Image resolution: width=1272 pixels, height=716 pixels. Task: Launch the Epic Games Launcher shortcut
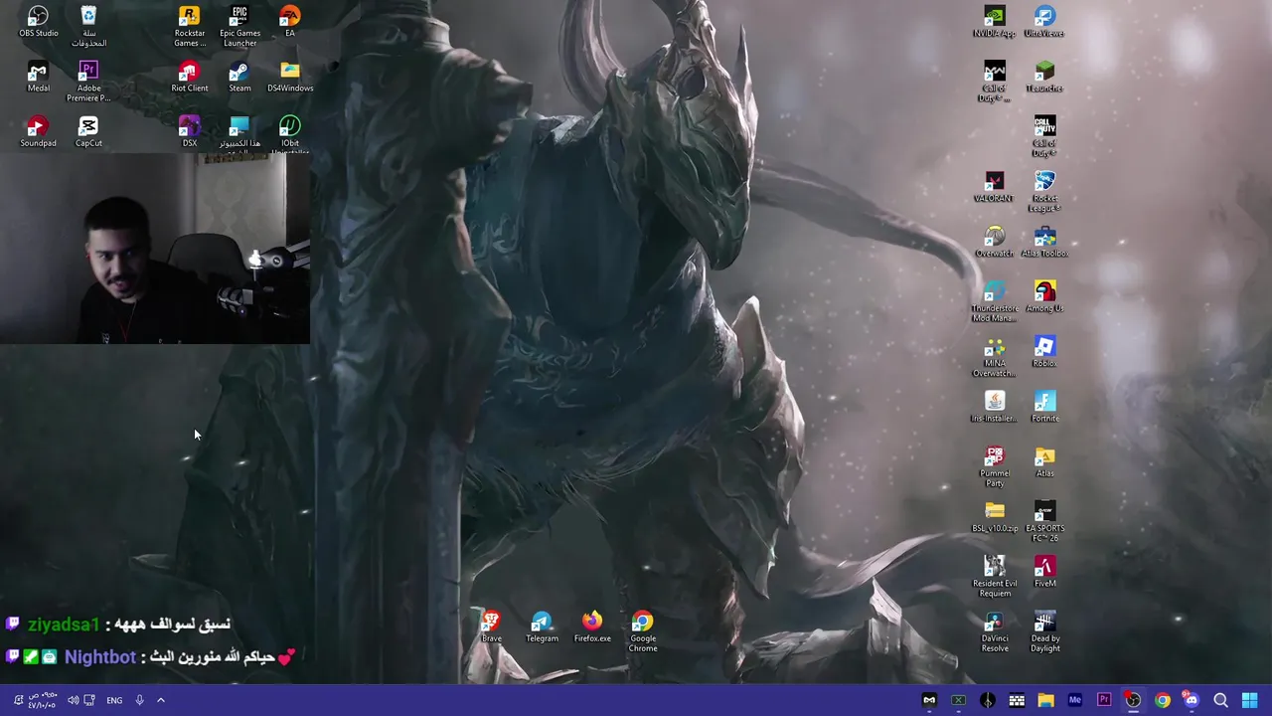tap(239, 26)
